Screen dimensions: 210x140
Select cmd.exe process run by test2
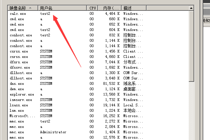tap(17, 30)
